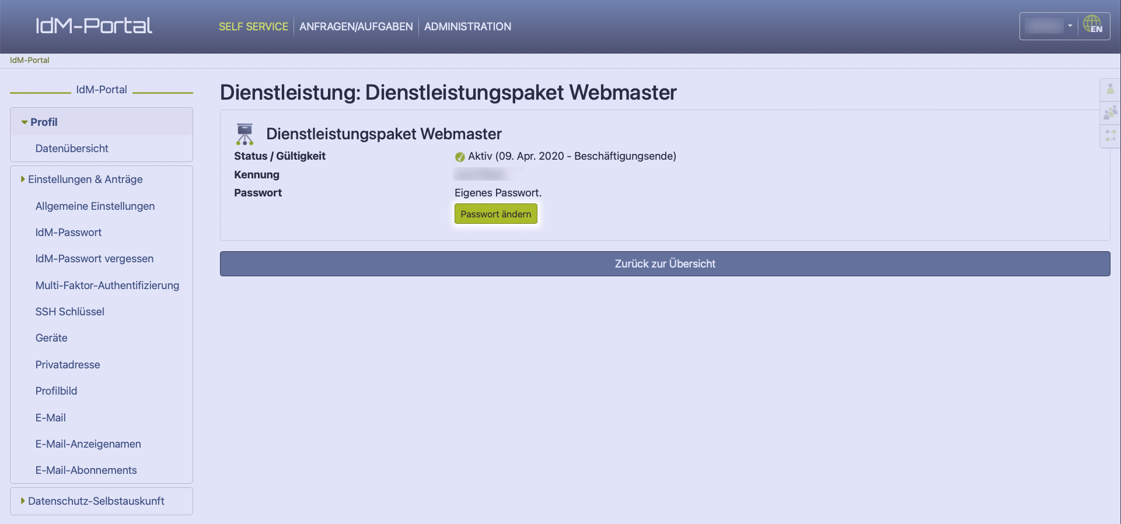Click the green active status checkmark icon
Image resolution: width=1121 pixels, height=524 pixels.
tap(460, 157)
